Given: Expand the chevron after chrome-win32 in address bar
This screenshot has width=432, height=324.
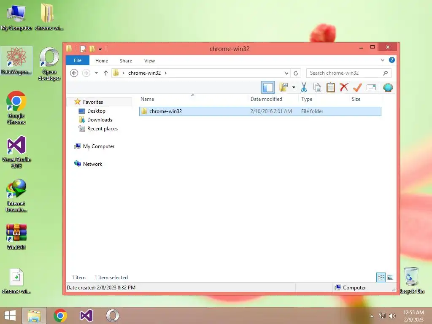Looking at the screenshot, I should (x=165, y=73).
